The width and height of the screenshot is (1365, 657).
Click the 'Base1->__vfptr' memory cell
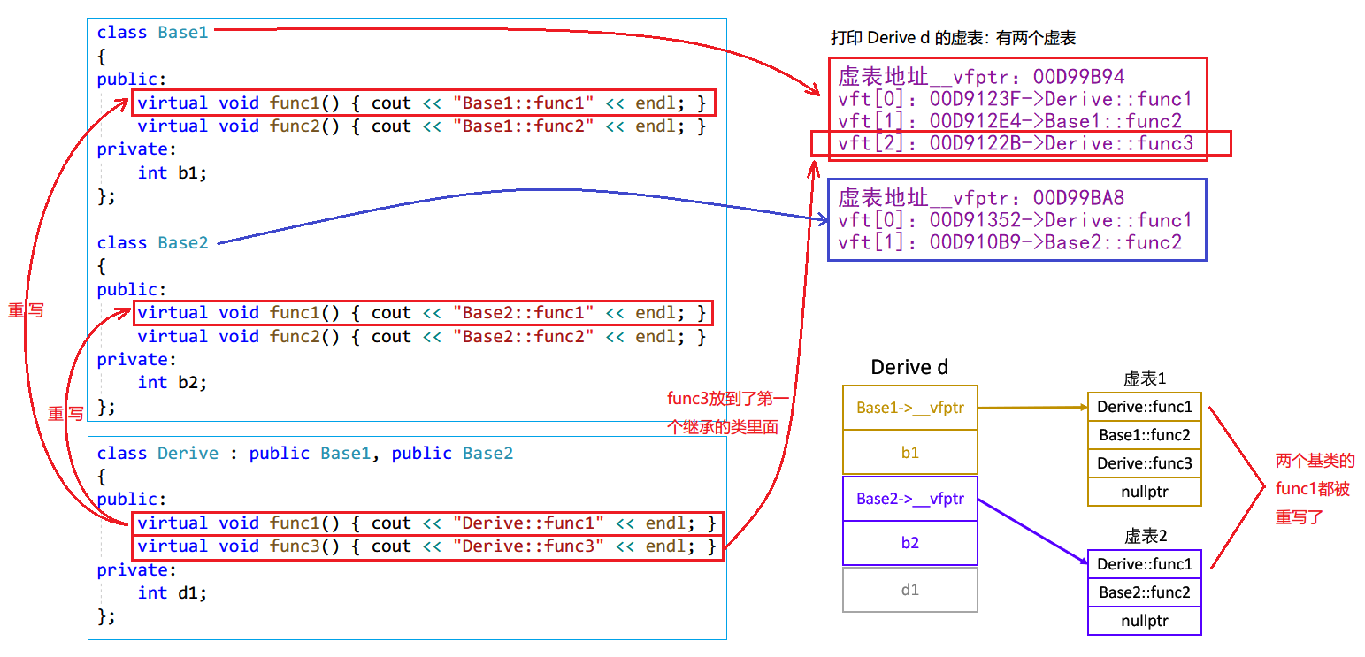tap(910, 409)
